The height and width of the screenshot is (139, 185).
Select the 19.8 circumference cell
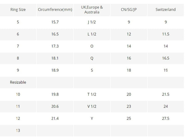[x=55, y=95]
